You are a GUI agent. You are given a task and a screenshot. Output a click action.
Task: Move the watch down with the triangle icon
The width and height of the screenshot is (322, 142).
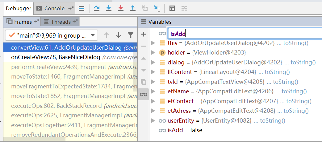[x=144, y=70]
